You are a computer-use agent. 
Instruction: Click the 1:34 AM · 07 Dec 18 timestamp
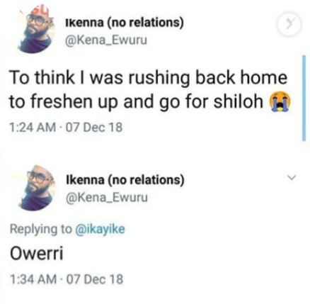pyautogui.click(x=67, y=279)
